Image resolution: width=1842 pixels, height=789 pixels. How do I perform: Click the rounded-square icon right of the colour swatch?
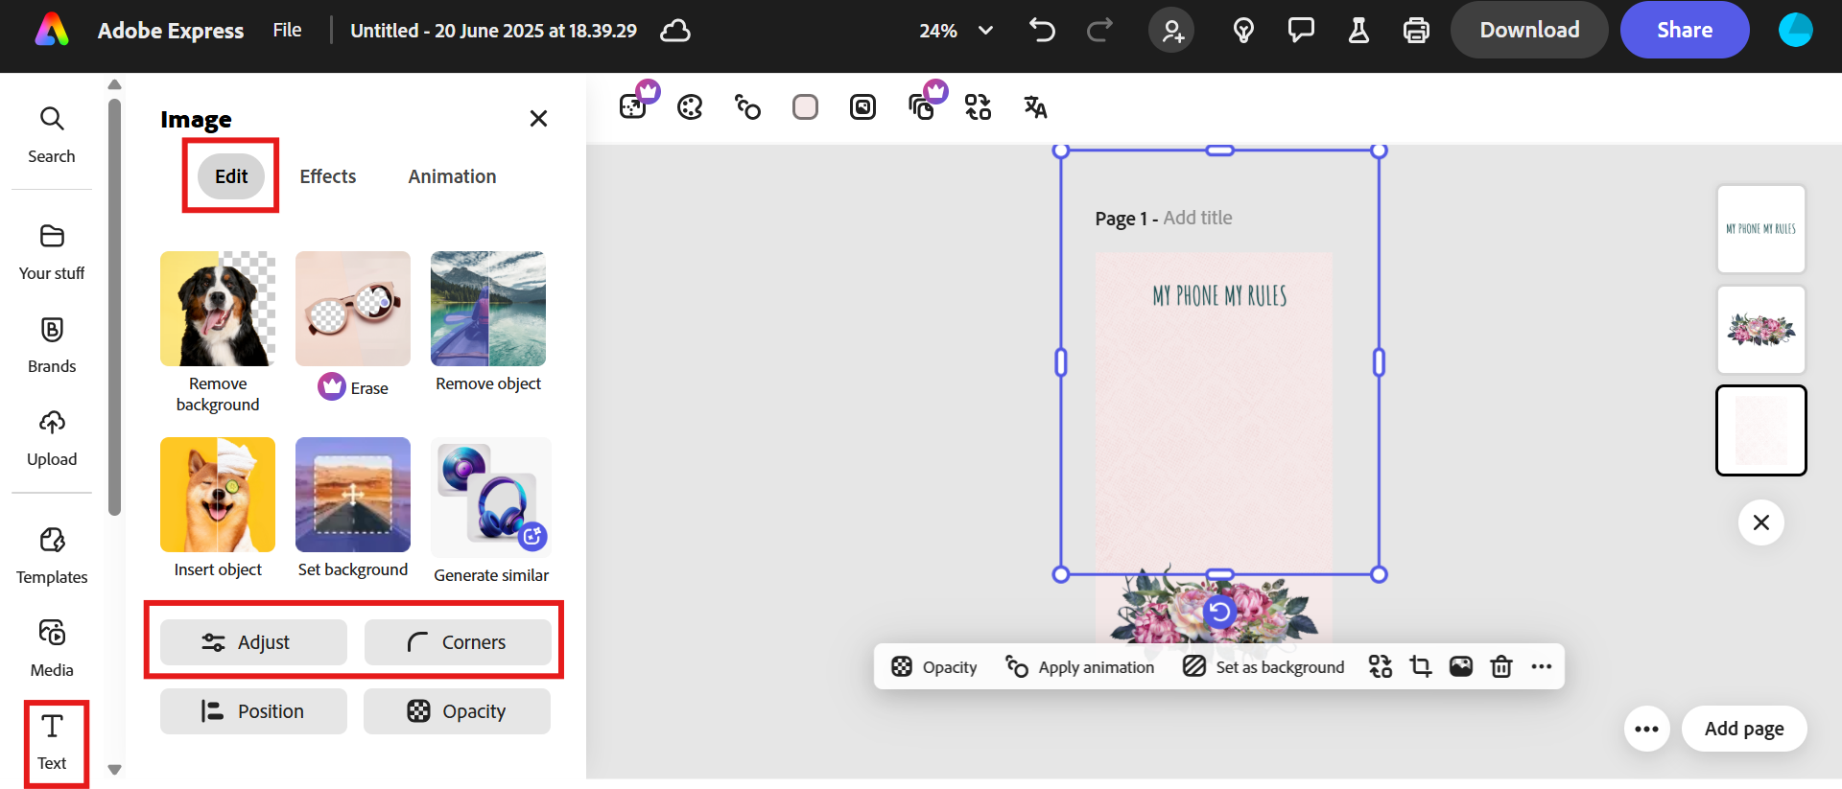pos(862,106)
